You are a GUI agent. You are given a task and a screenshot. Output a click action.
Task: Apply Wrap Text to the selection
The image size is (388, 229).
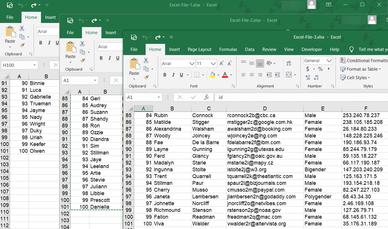(x=289, y=63)
